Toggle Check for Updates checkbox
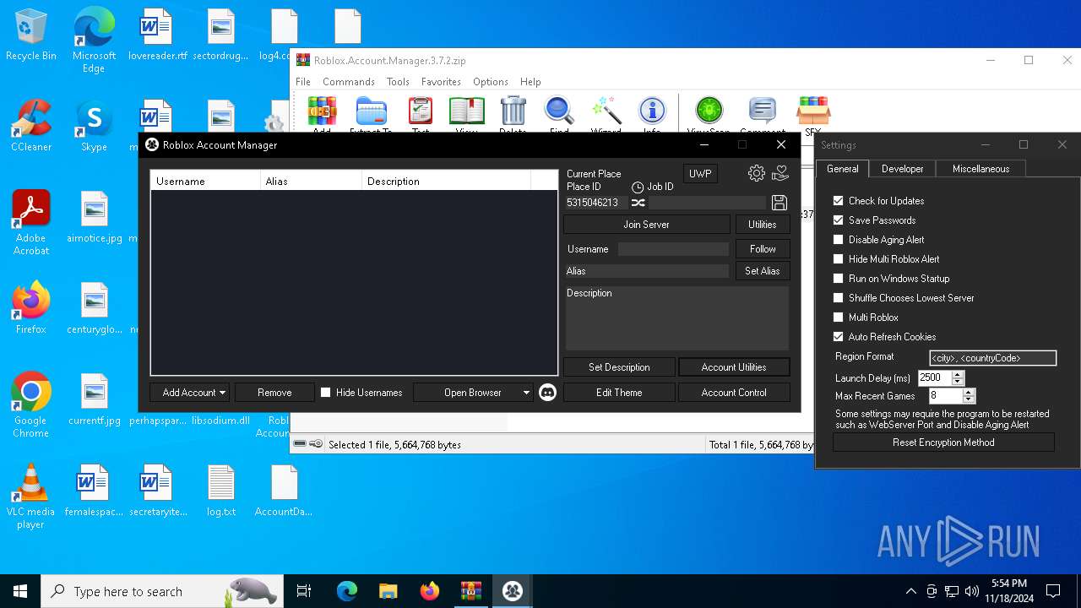 click(x=839, y=201)
